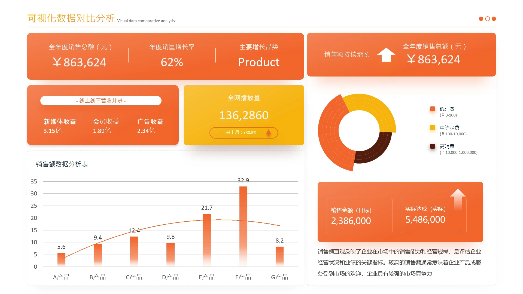Select the orange 低消费 legend swatch

point(433,109)
